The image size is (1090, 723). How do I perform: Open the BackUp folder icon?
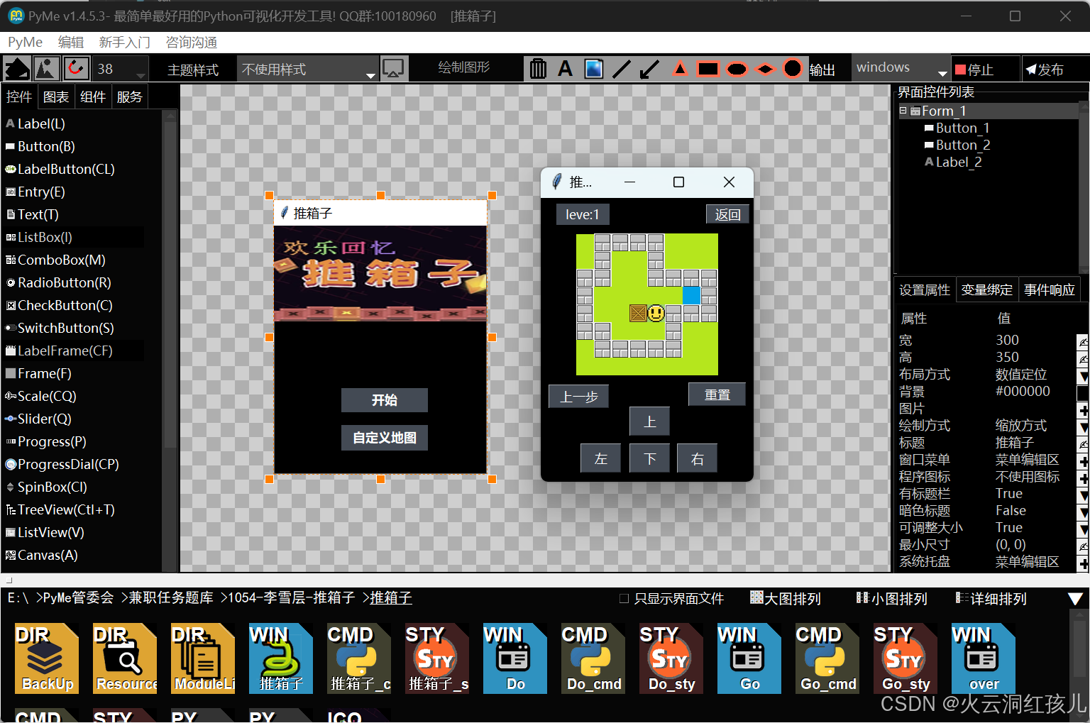click(x=47, y=658)
